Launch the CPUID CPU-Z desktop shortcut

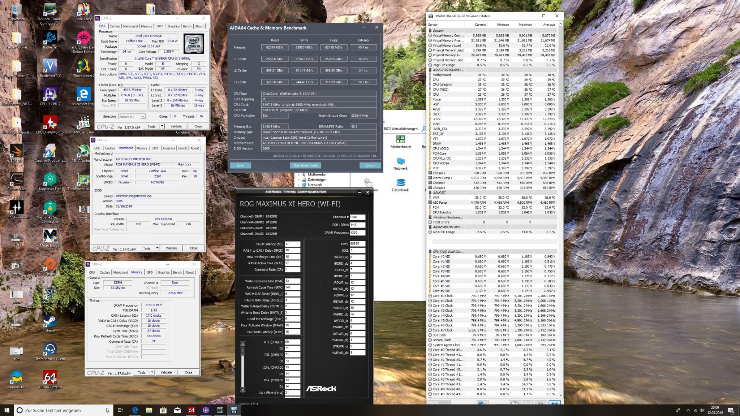coord(50,96)
